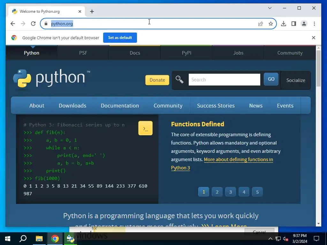Click the Functions Defined heading
The height and width of the screenshot is (245, 327).
coord(197,124)
